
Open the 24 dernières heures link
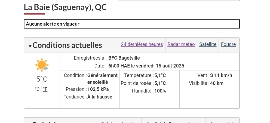click(x=142, y=44)
